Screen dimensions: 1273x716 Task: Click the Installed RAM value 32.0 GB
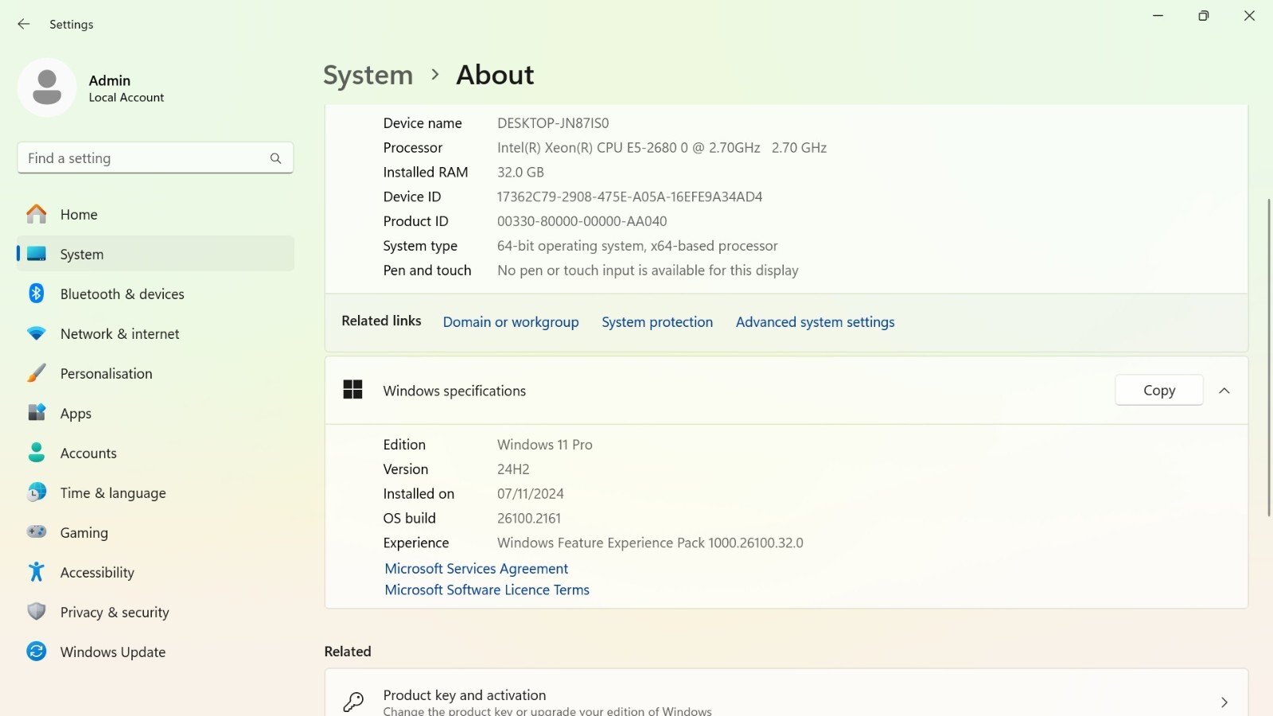click(x=520, y=173)
